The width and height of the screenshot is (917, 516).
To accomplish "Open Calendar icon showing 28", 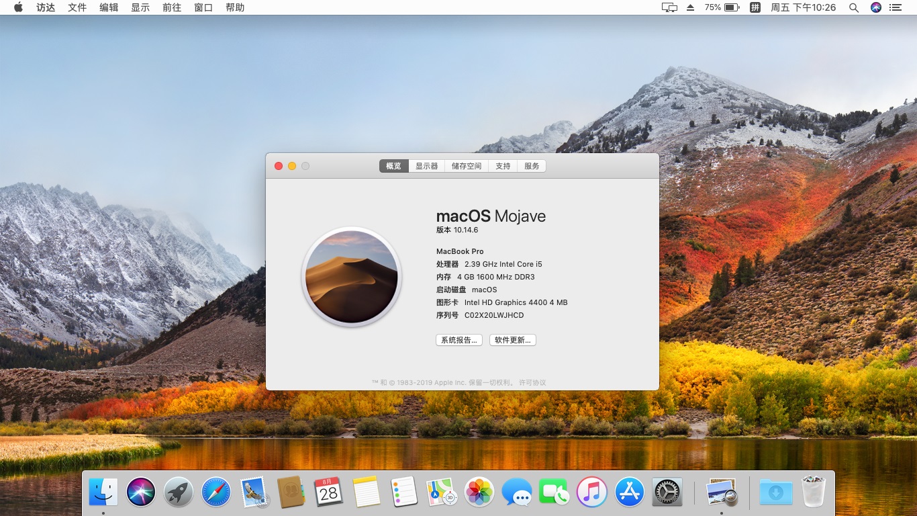I will click(x=329, y=492).
